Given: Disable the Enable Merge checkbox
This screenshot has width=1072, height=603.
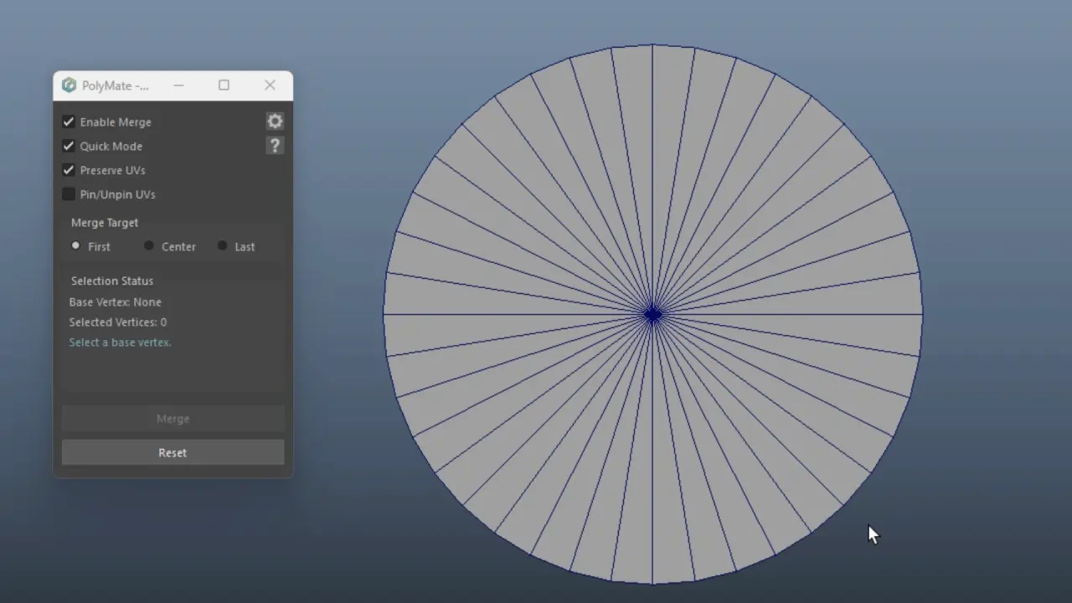Looking at the screenshot, I should click(x=69, y=122).
